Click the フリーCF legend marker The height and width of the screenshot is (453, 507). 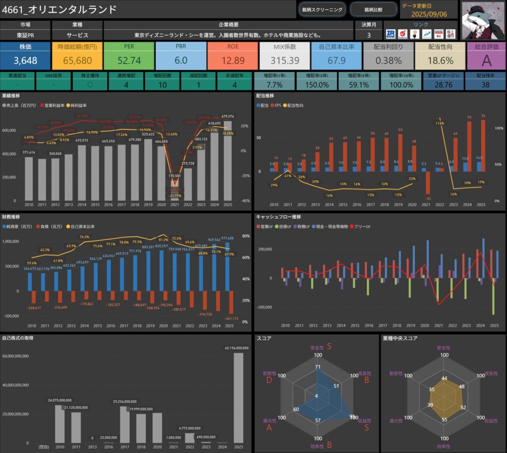point(352,226)
